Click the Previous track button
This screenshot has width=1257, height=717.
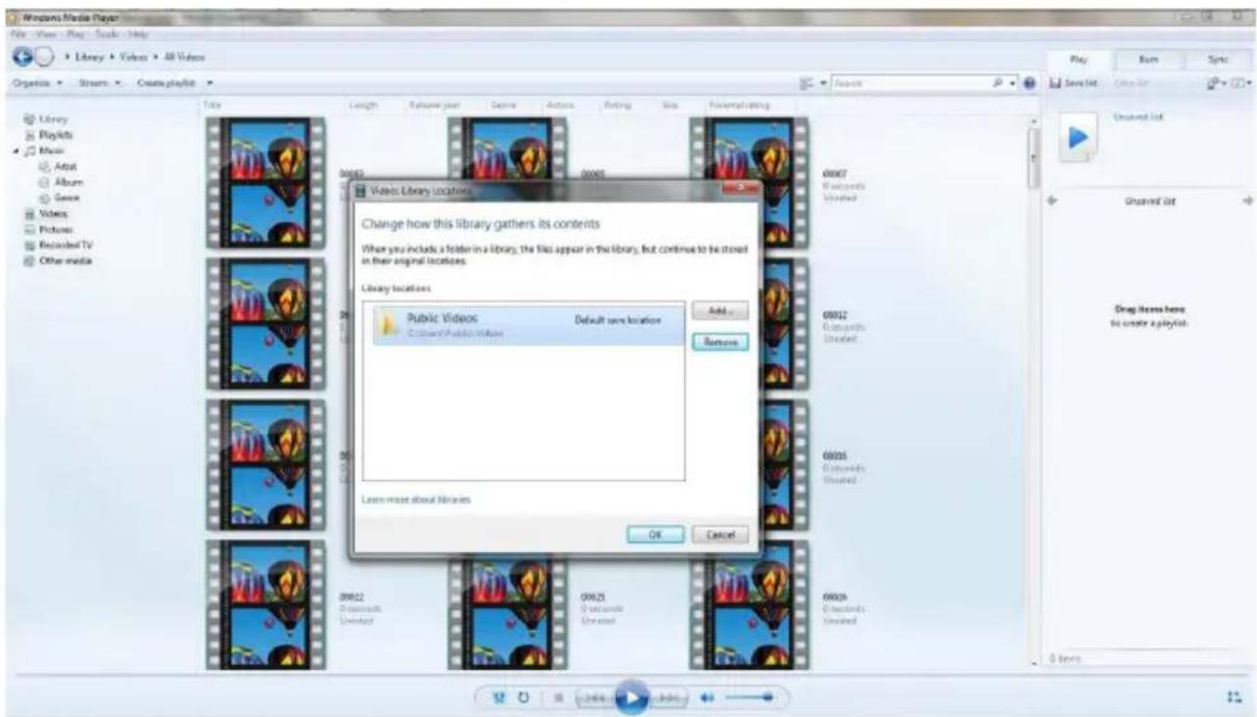tap(594, 698)
